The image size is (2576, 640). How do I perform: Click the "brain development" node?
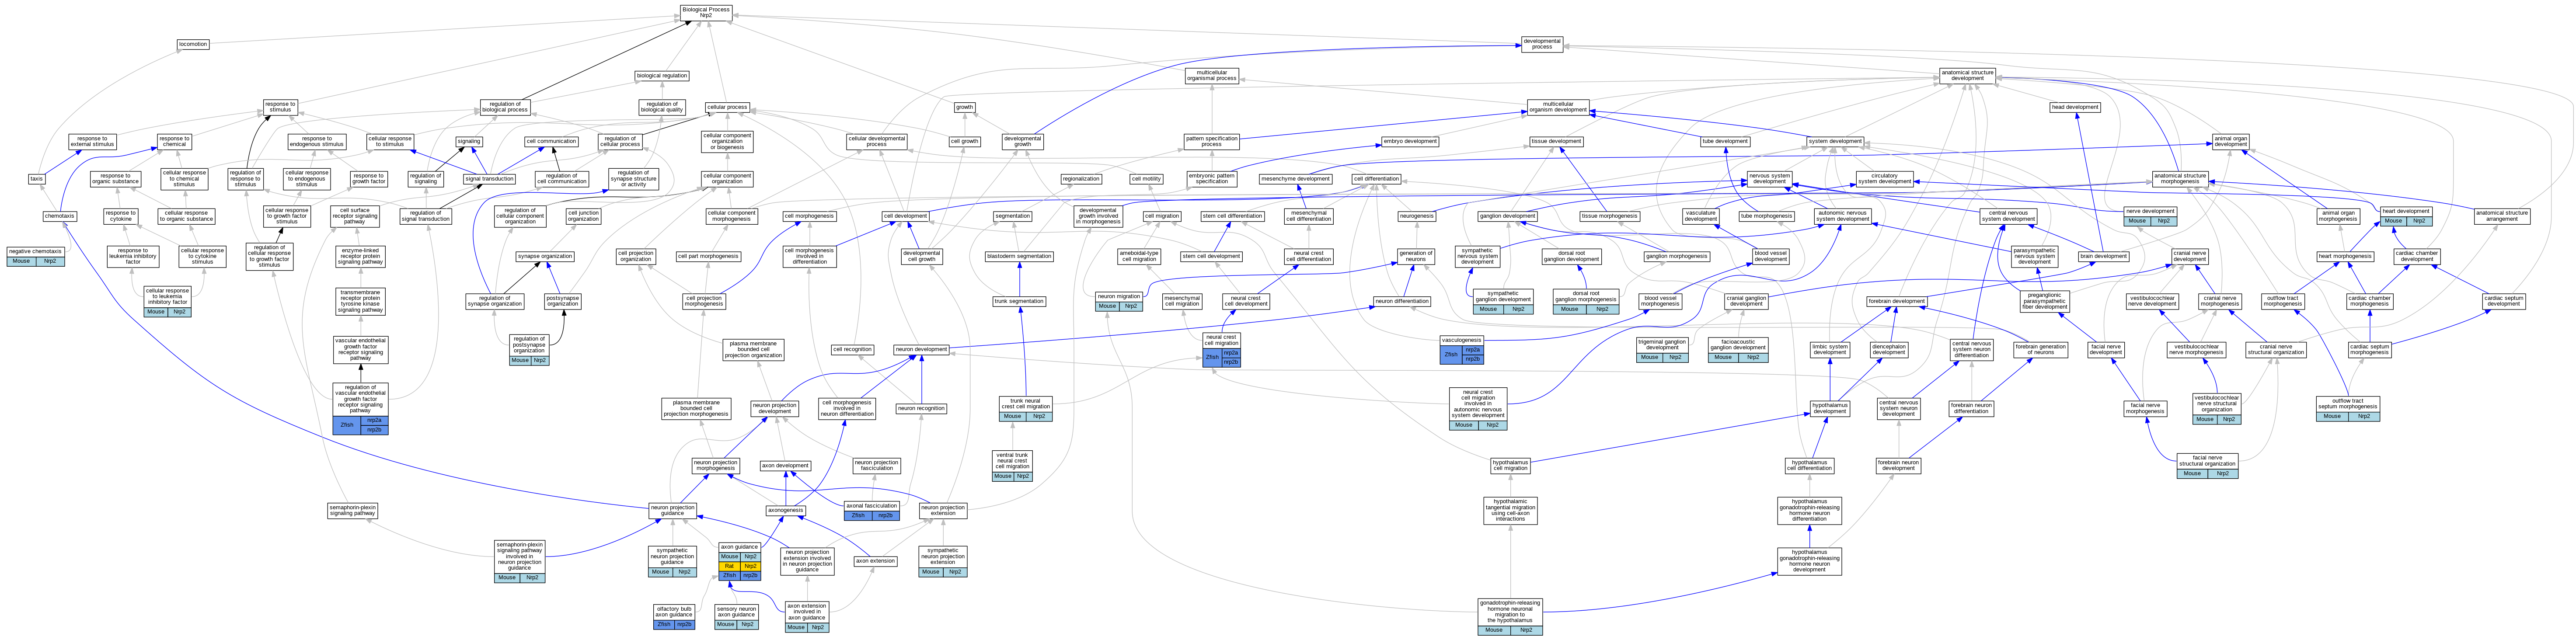2103,256
